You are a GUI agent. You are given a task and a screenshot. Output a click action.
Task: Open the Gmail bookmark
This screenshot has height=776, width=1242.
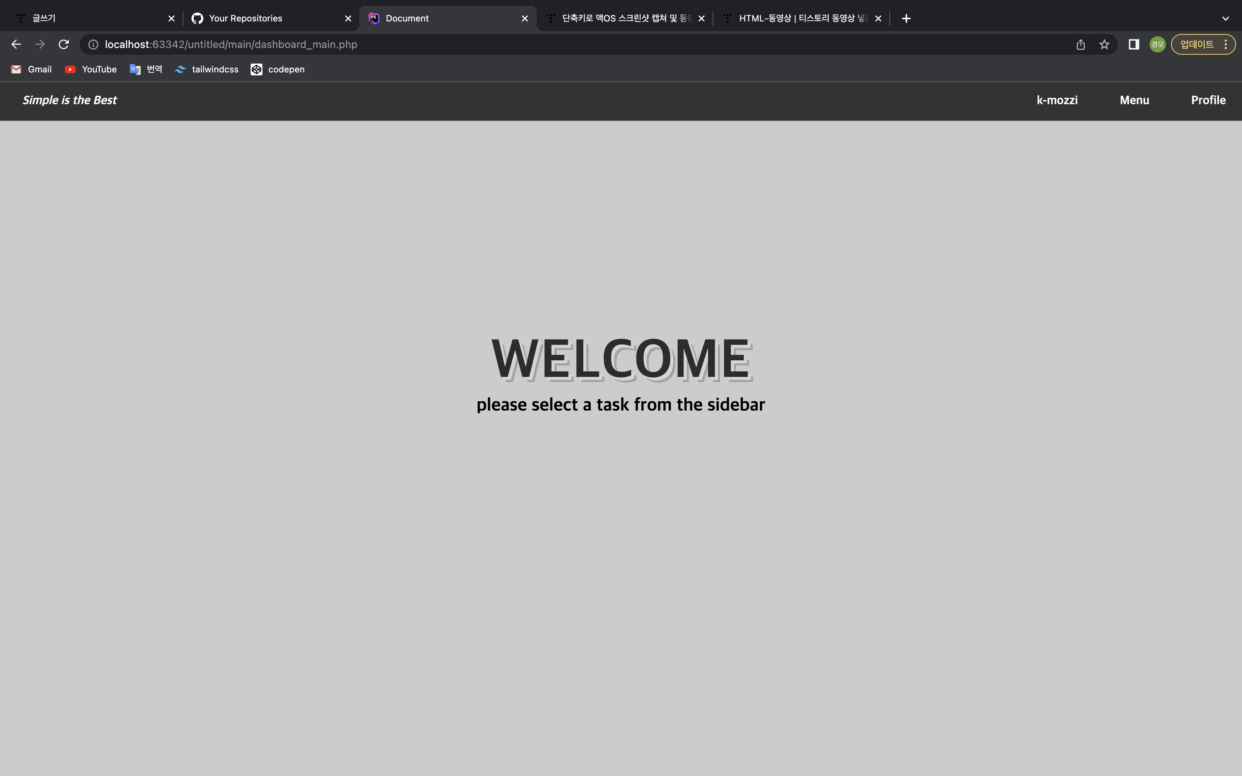[32, 69]
